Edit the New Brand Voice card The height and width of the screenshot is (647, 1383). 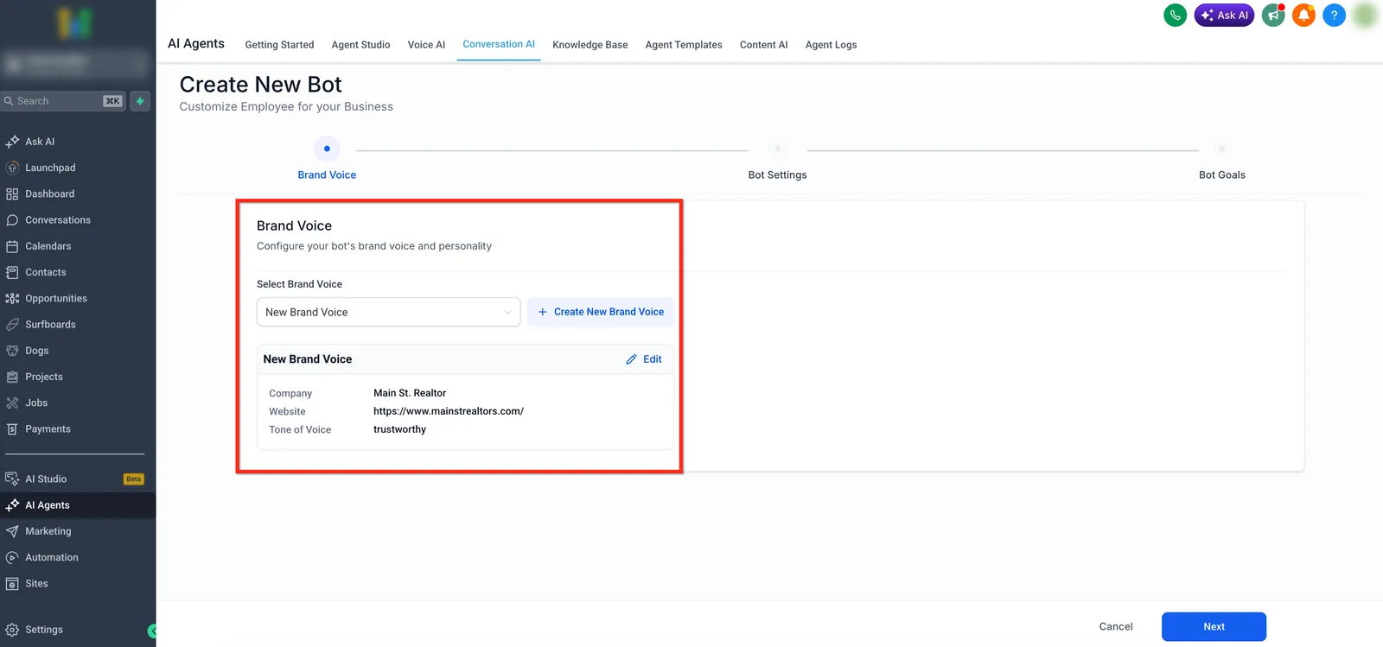[644, 359]
